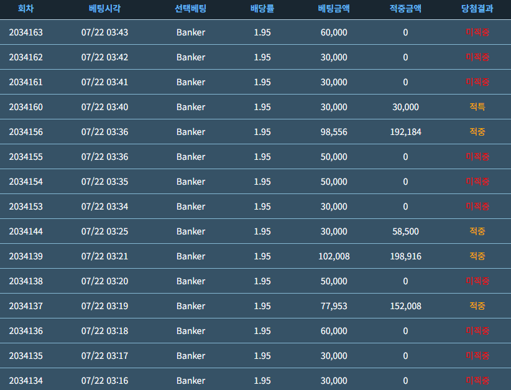Click the 회차 column header
Image resolution: width=511 pixels, height=390 pixels.
click(x=25, y=9)
